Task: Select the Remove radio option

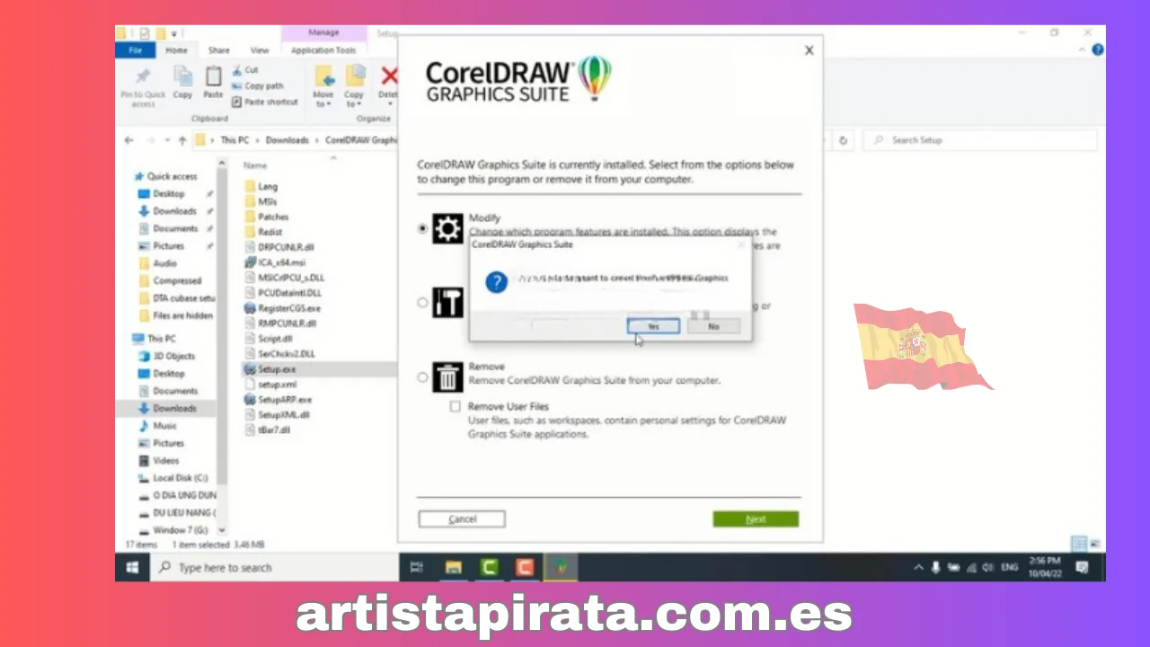Action: [x=422, y=377]
